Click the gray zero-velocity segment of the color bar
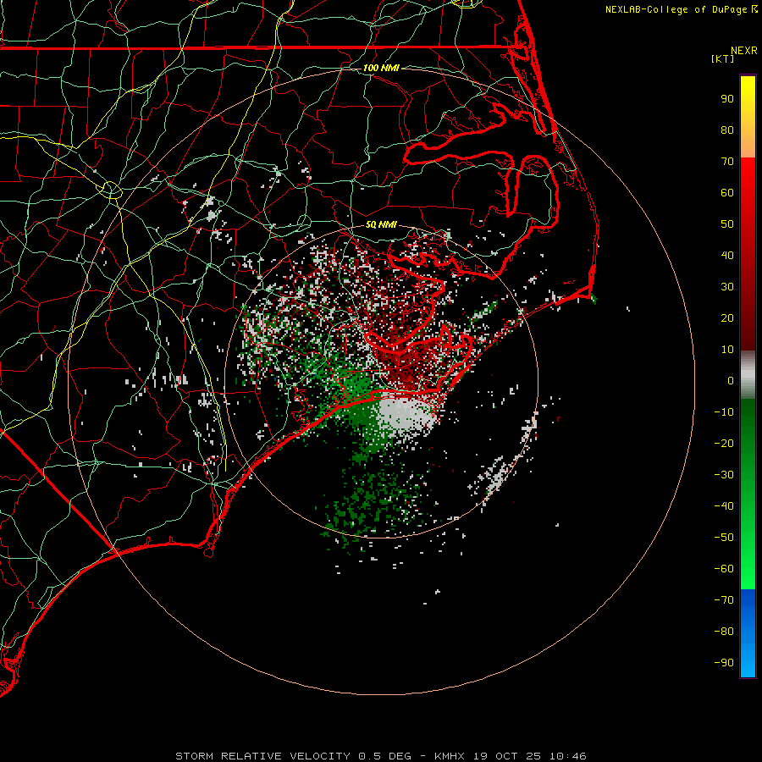This screenshot has width=762, height=762. pyautogui.click(x=748, y=375)
